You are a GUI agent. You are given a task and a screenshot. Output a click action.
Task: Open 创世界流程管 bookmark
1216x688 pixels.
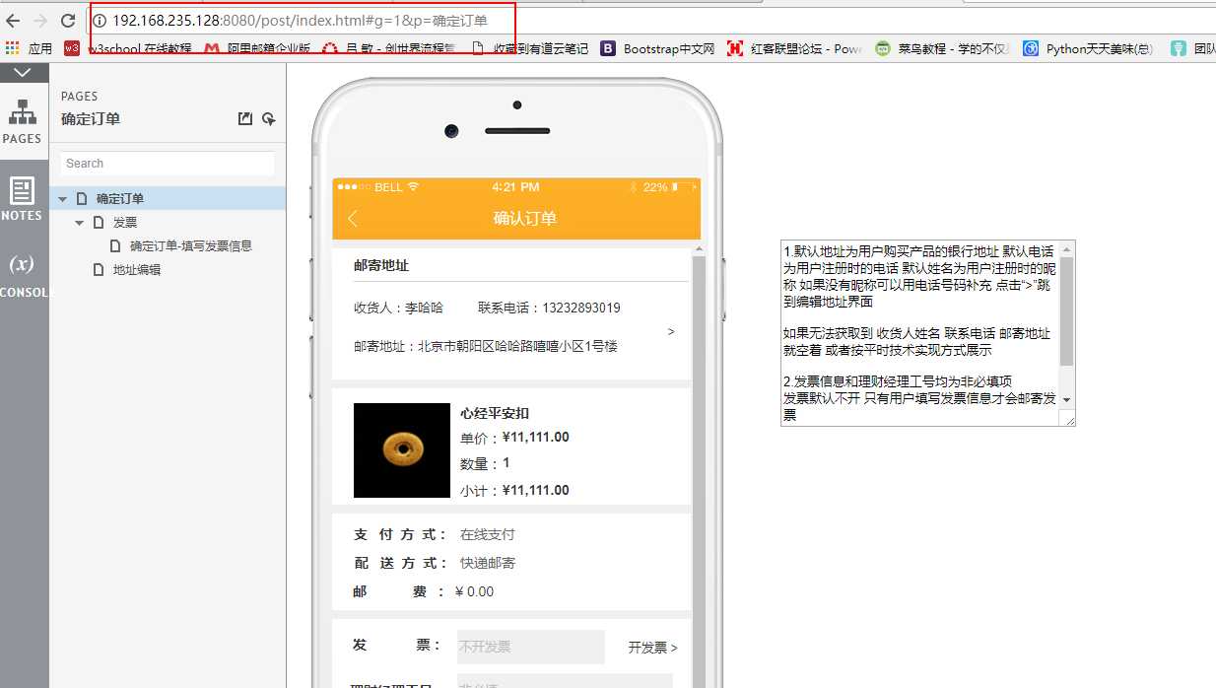tap(389, 48)
